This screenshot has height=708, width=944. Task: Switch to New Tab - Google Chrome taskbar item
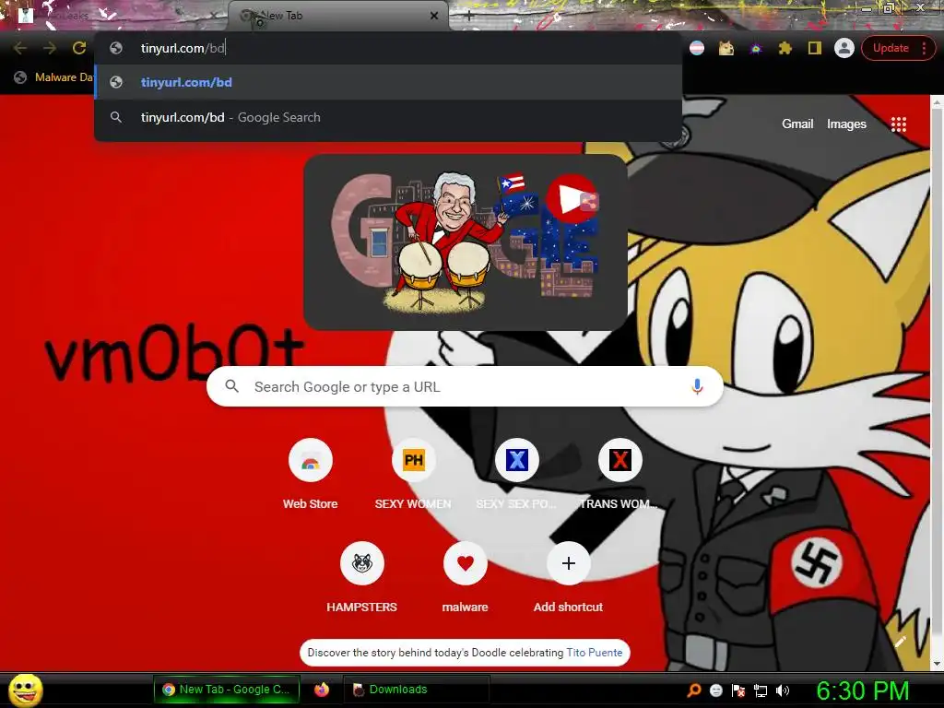[x=227, y=690]
